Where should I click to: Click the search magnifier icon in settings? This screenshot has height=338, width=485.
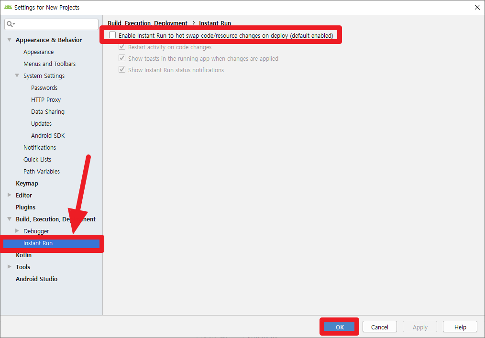point(11,24)
